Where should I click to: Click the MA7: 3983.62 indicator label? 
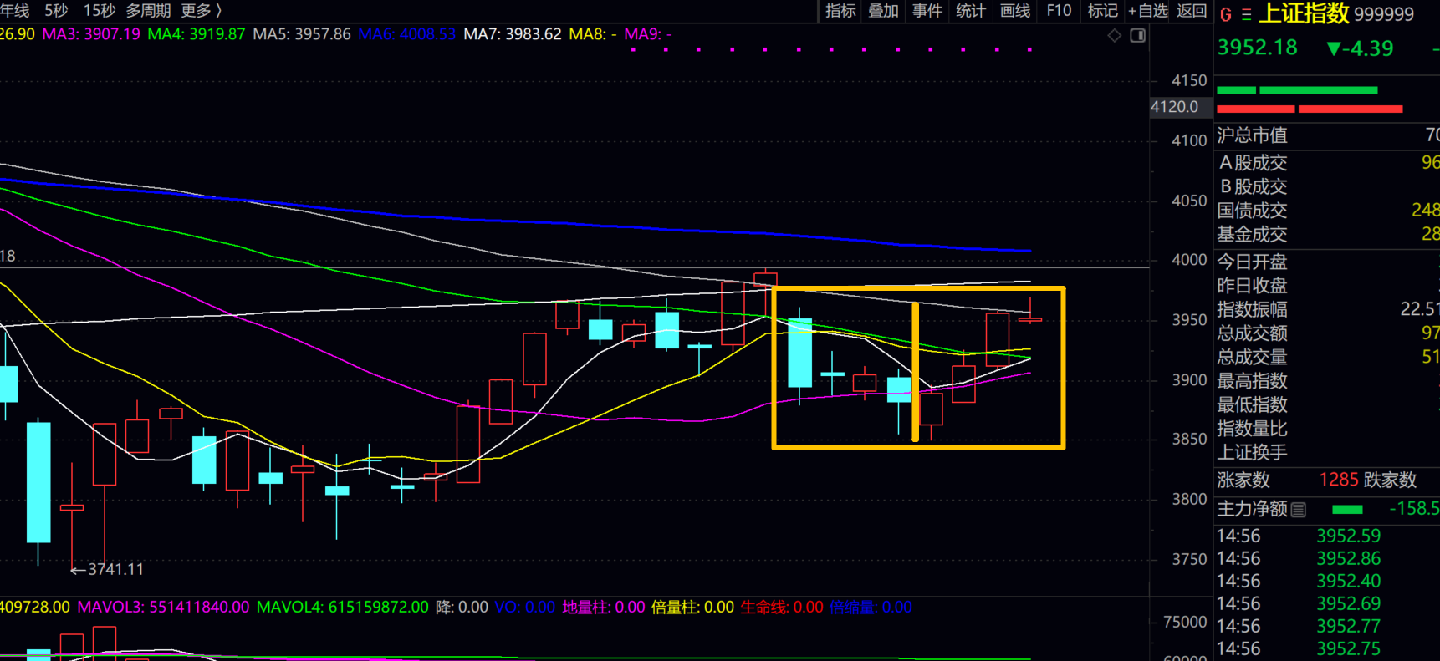[x=513, y=34]
